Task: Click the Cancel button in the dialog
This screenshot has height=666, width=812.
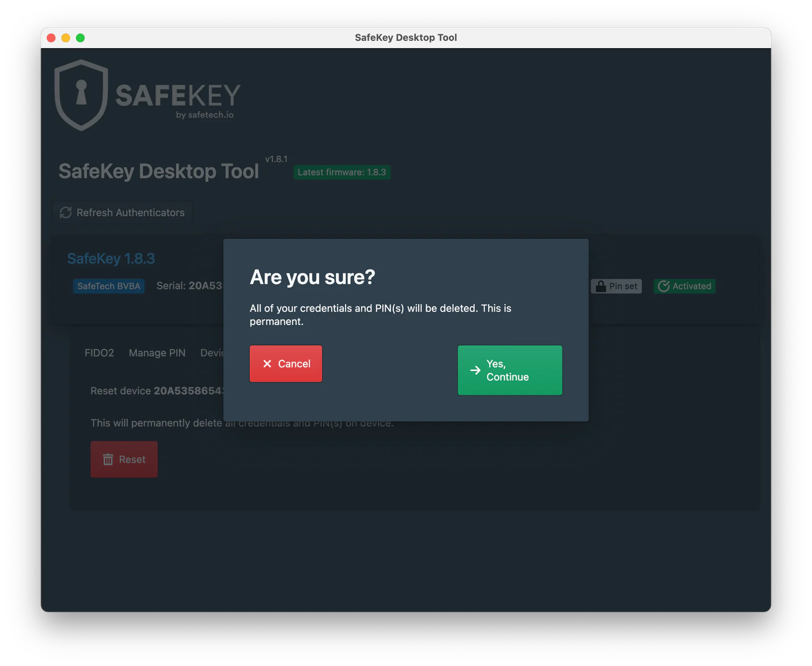Action: (x=286, y=363)
